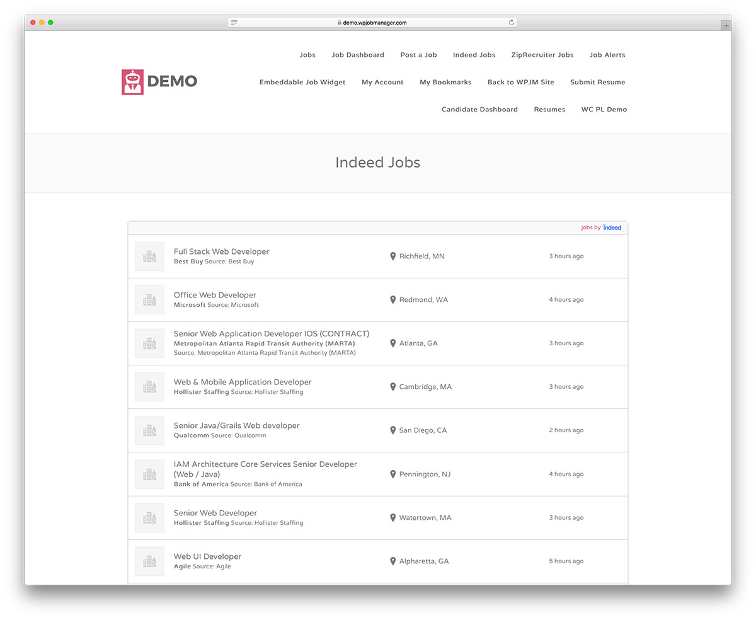Click the company logo placeholder for Best Buy
756x620 pixels.
(x=149, y=256)
